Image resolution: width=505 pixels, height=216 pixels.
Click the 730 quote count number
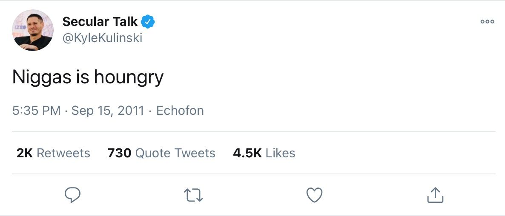pos(119,153)
